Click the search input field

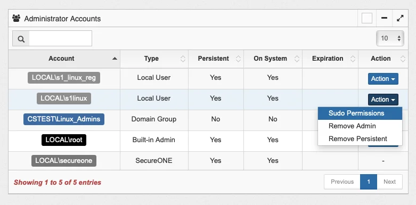point(61,38)
